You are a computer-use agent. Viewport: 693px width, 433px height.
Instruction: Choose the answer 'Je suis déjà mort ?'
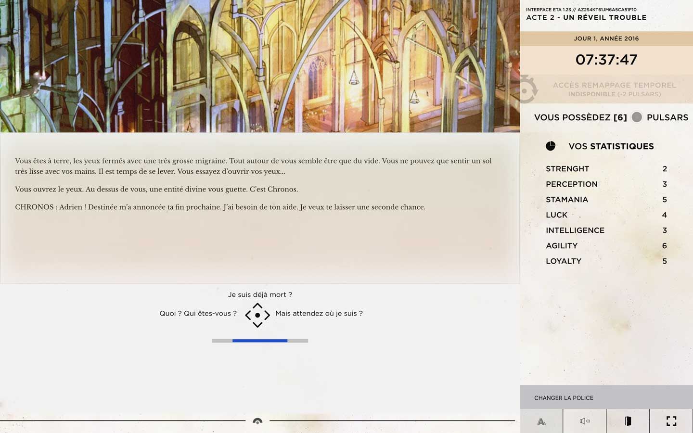point(260,294)
